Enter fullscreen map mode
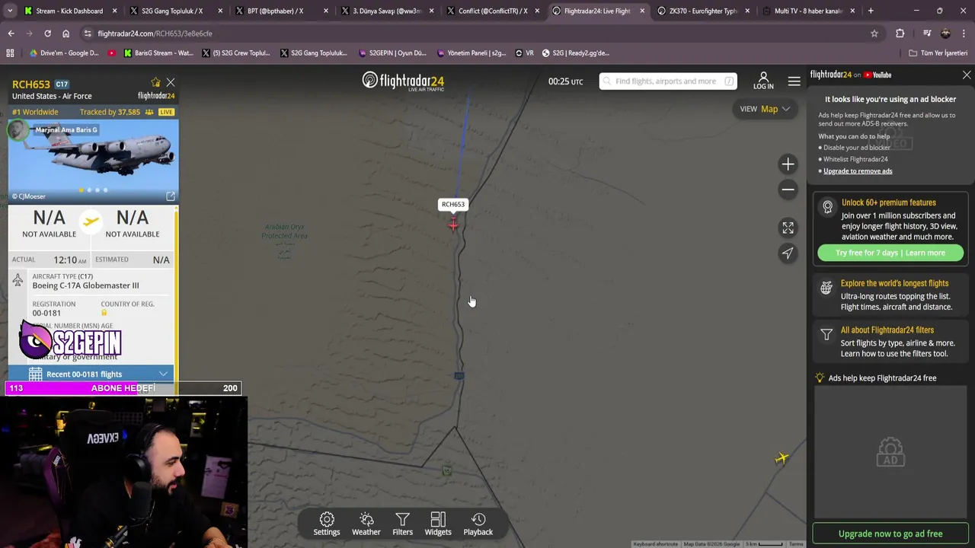 point(788,228)
